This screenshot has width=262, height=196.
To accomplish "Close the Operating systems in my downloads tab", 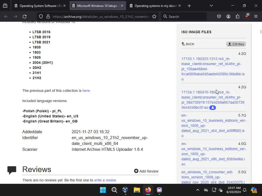I will coord(180,6).
